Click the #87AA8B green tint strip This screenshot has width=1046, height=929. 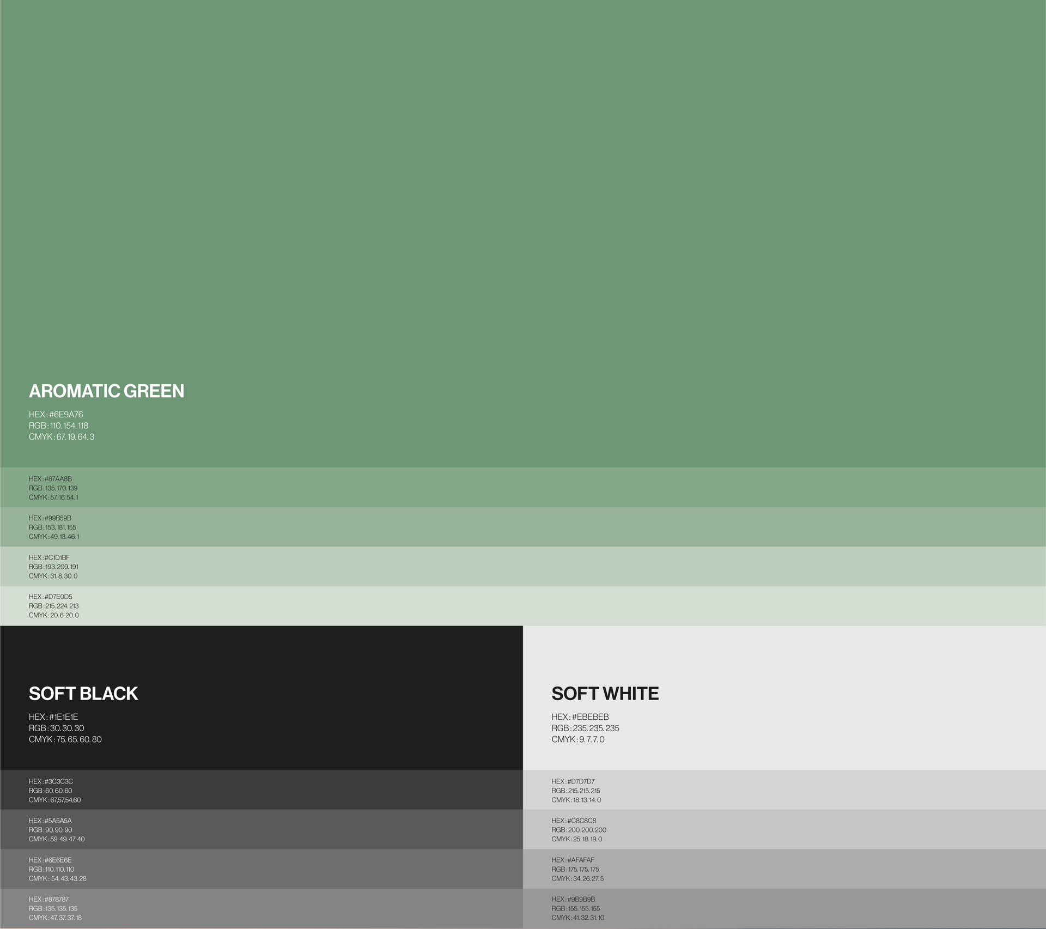523,488
